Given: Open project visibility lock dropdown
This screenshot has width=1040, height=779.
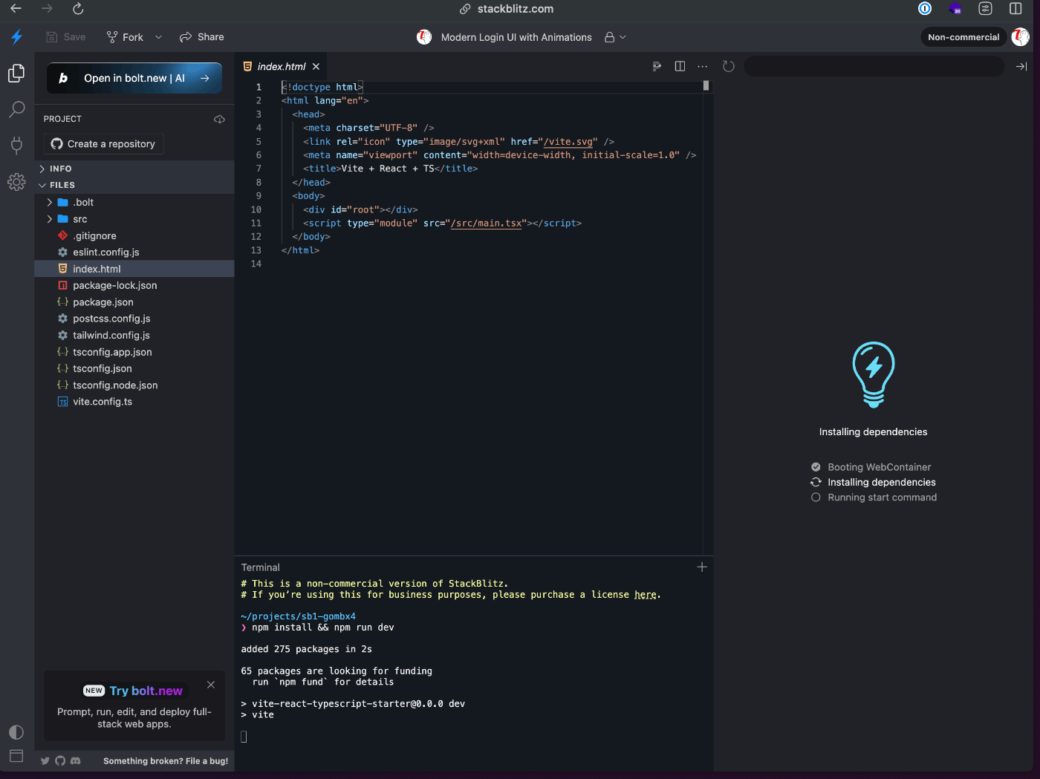Looking at the screenshot, I should point(615,37).
